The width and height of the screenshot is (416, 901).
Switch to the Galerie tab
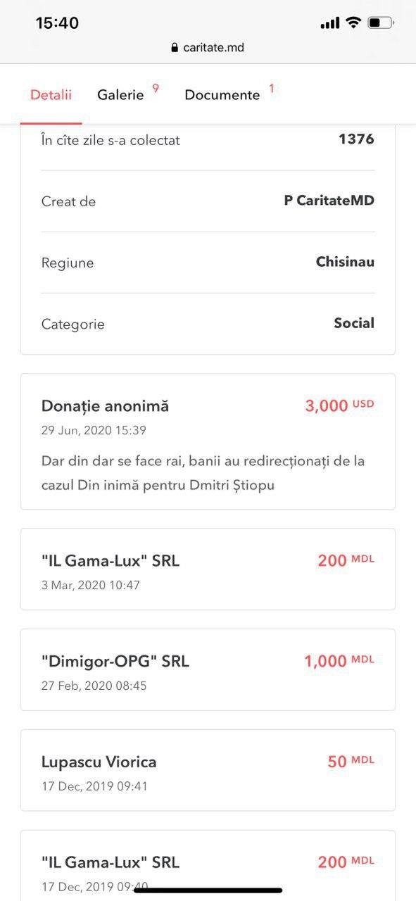tap(120, 94)
